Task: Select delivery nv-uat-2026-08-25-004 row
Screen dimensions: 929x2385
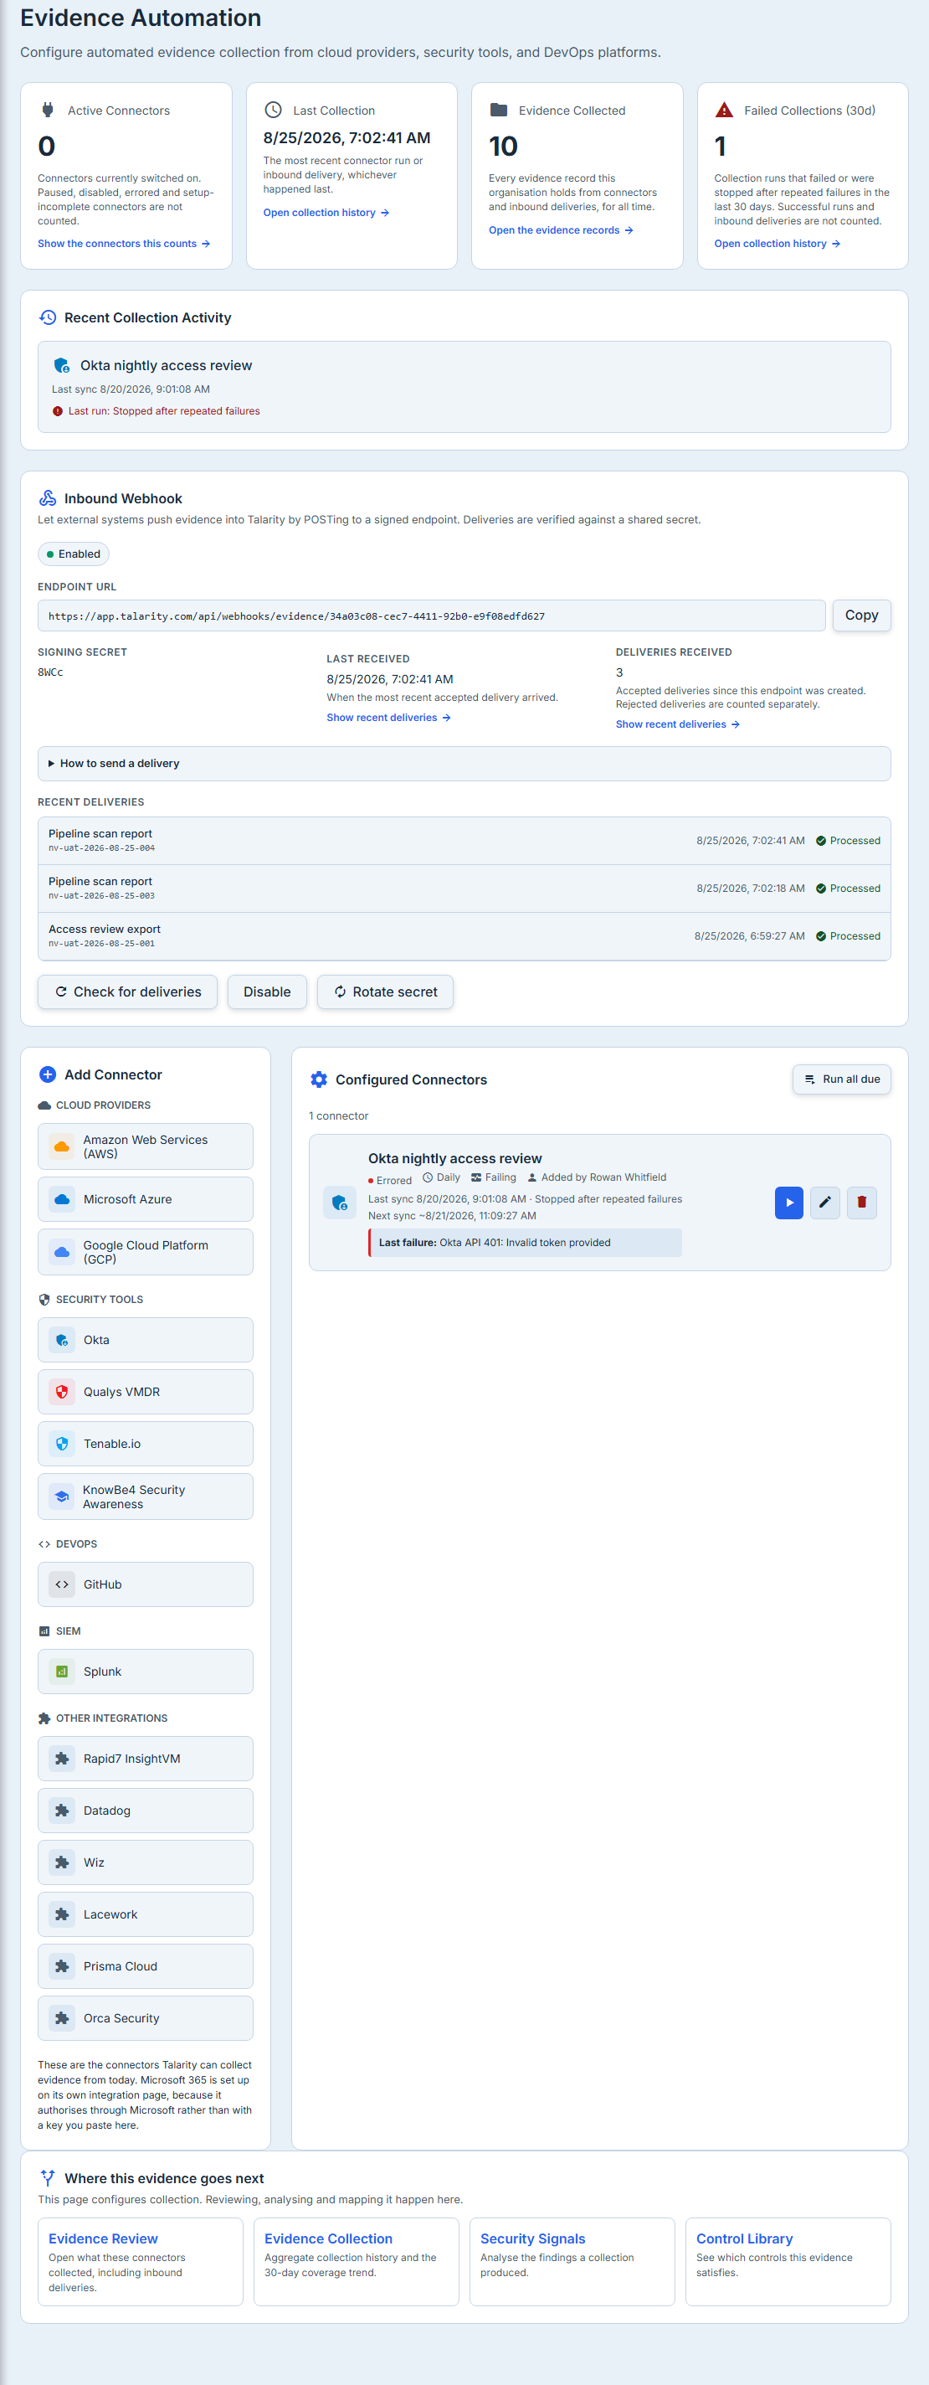Action: point(464,841)
